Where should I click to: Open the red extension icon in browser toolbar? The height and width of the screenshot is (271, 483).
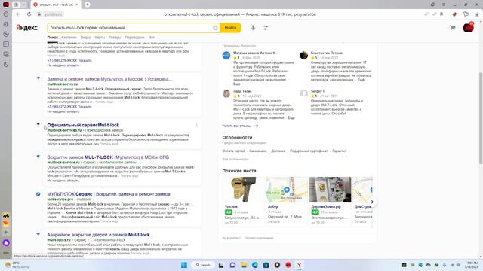(454, 14)
